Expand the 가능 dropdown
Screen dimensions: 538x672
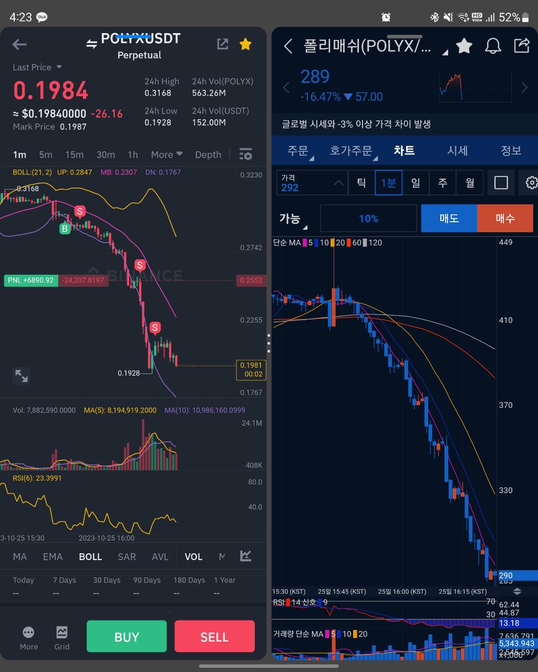click(293, 220)
